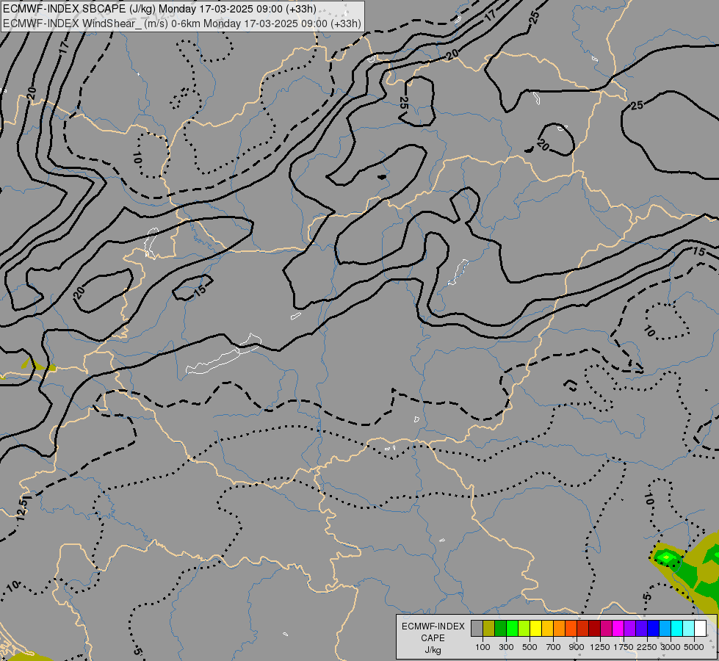Click the dark red swatch ending at 1250
The width and height of the screenshot is (719, 661).
595,628
